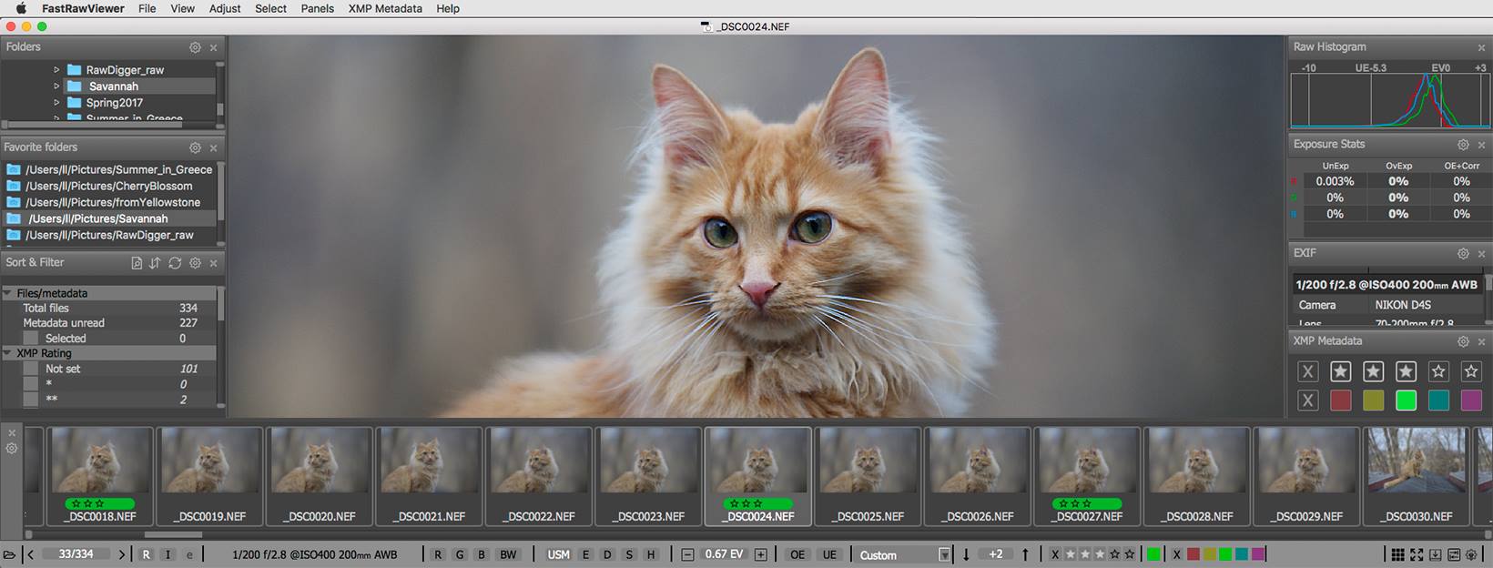Open the View menu

click(183, 8)
